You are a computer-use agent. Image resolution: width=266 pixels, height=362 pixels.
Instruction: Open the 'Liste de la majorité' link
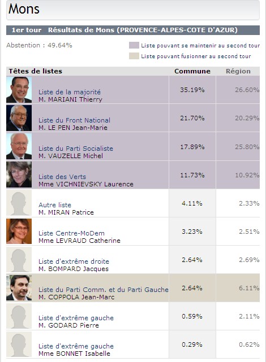(x=70, y=92)
